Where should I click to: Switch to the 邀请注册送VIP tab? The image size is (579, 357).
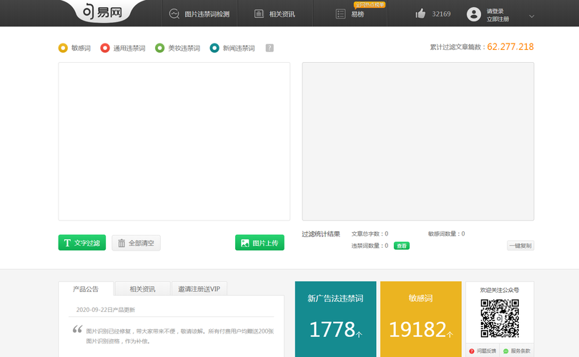(x=199, y=289)
